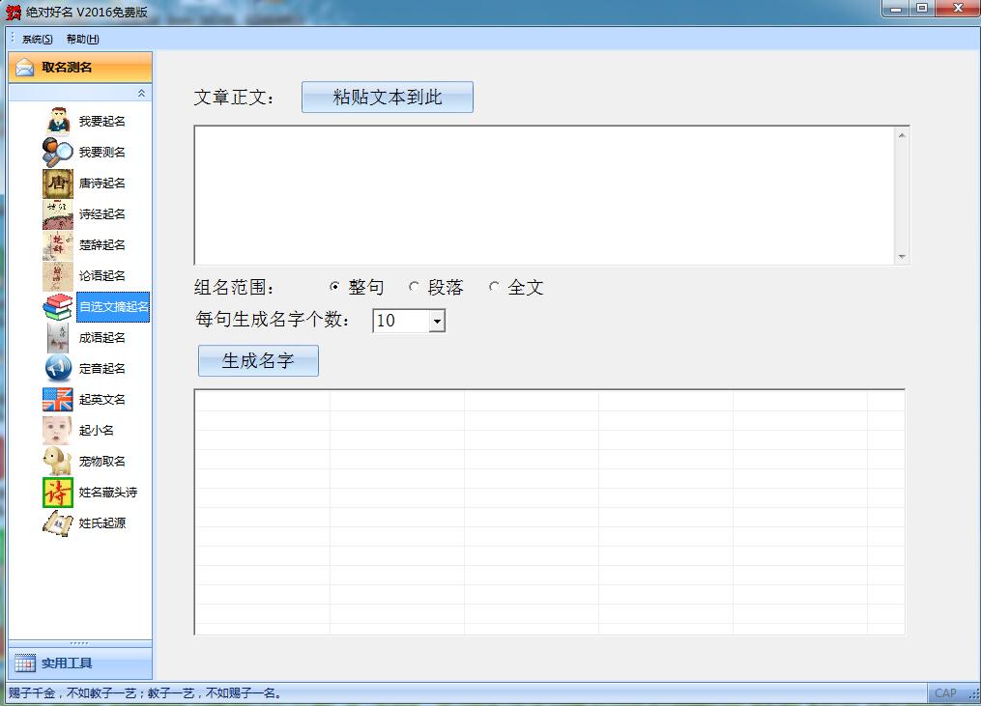The image size is (981, 706).
Task: Click the app logo in title bar
Action: [x=14, y=12]
